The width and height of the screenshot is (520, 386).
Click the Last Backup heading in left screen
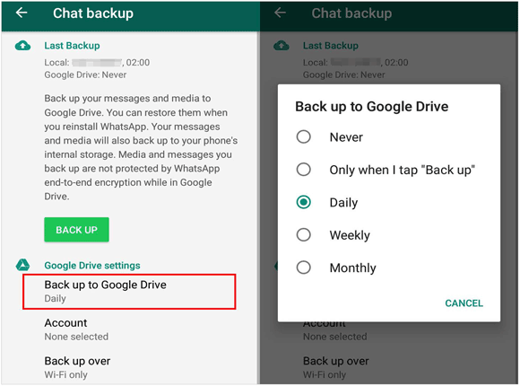[x=72, y=46]
